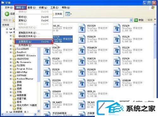
Task: Select the FZKANGJW font file icon
Action: (82, 50)
